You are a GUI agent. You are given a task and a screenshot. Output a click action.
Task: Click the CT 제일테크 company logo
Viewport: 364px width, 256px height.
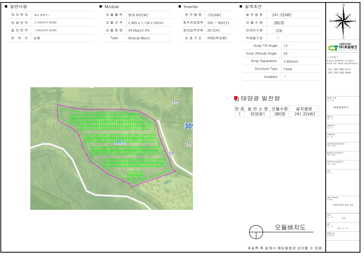click(x=342, y=48)
